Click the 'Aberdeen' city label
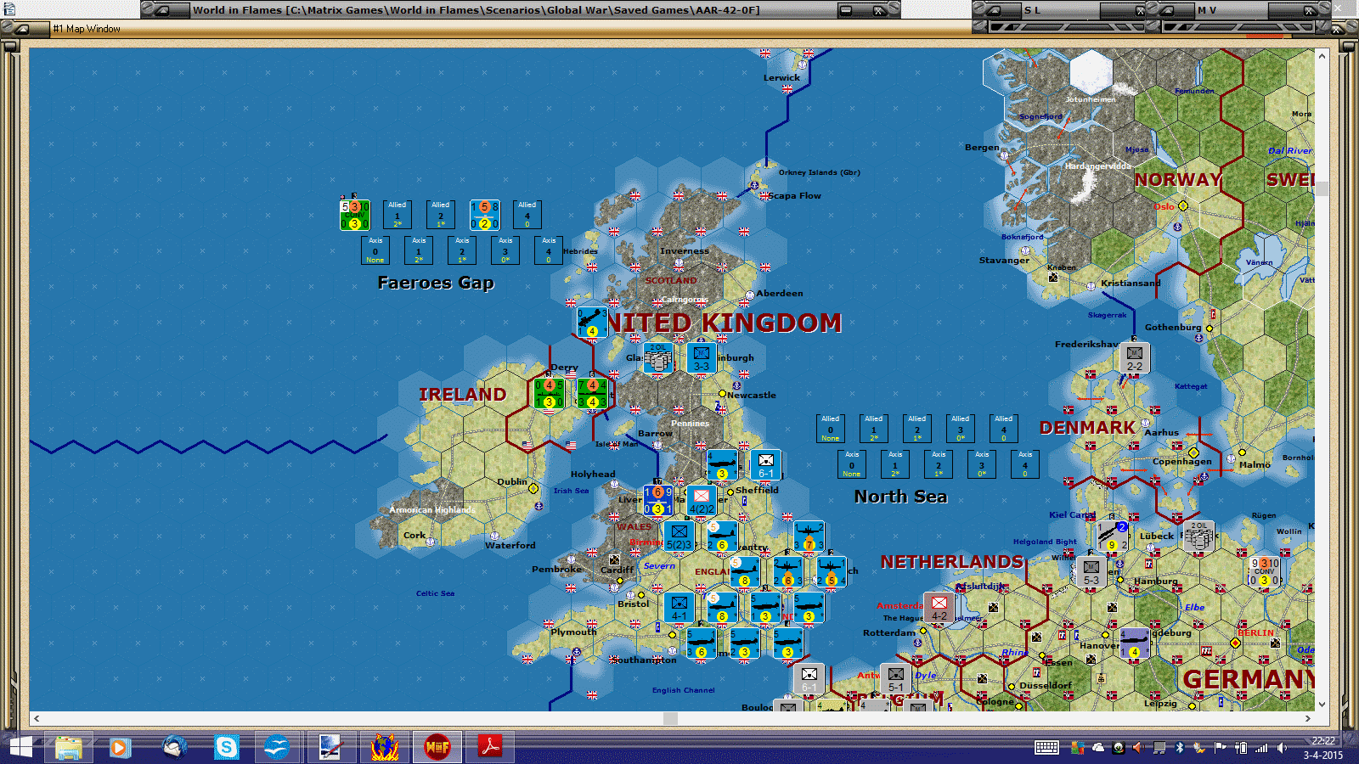Screen dimensions: 1359x764 [x=780, y=293]
